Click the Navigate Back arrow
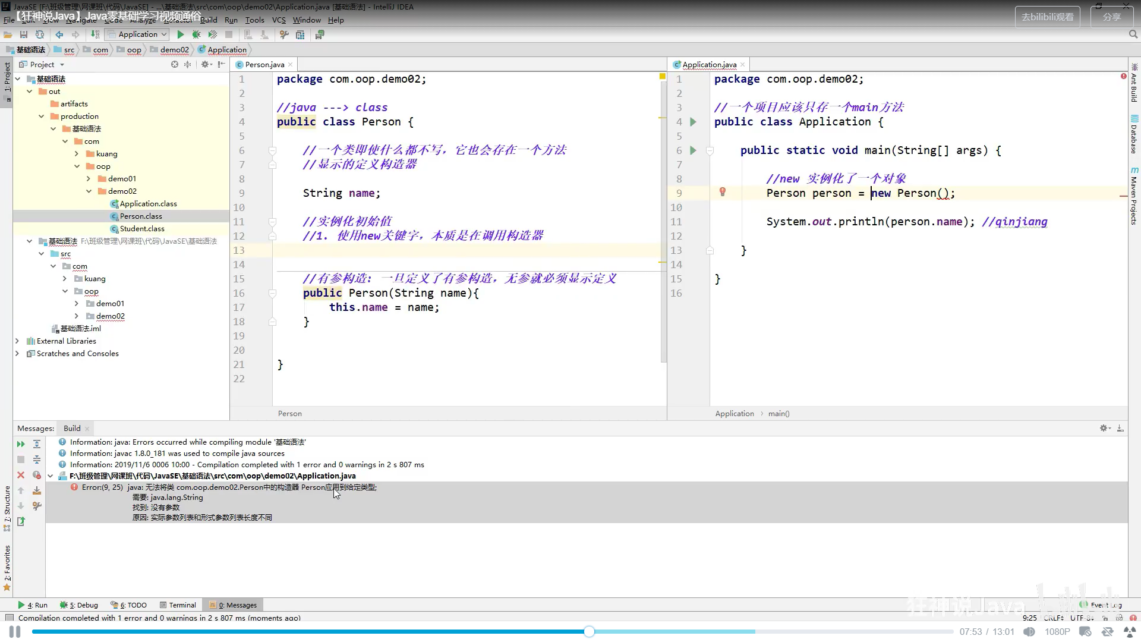This screenshot has width=1141, height=642. click(x=59, y=34)
